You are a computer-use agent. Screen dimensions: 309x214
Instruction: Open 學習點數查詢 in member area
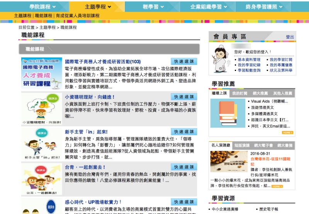[x=249, y=70]
